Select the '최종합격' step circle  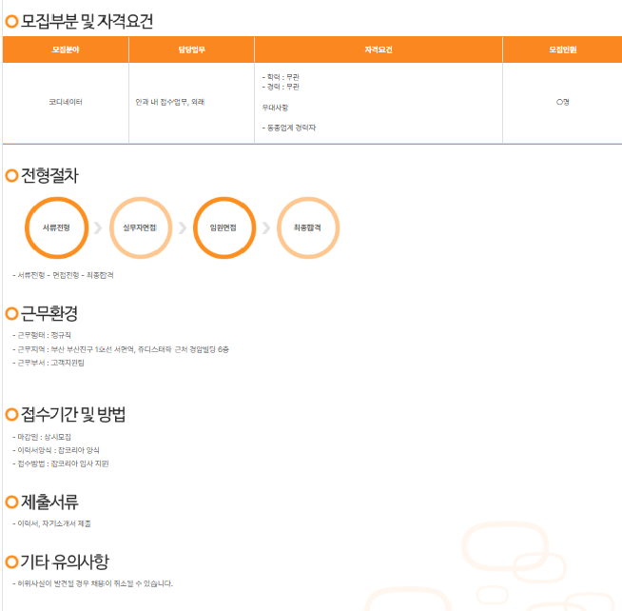point(308,227)
